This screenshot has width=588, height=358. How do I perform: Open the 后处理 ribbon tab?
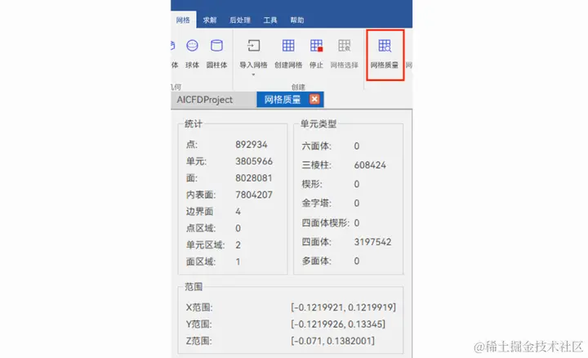point(240,20)
